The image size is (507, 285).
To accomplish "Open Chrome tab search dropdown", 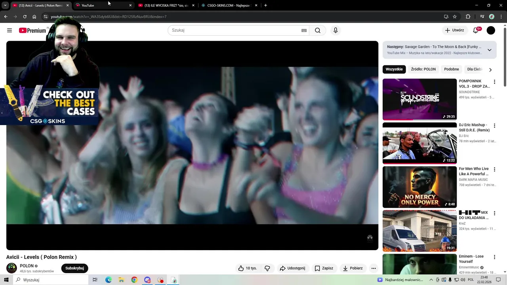I will pyautogui.click(x=5, y=6).
